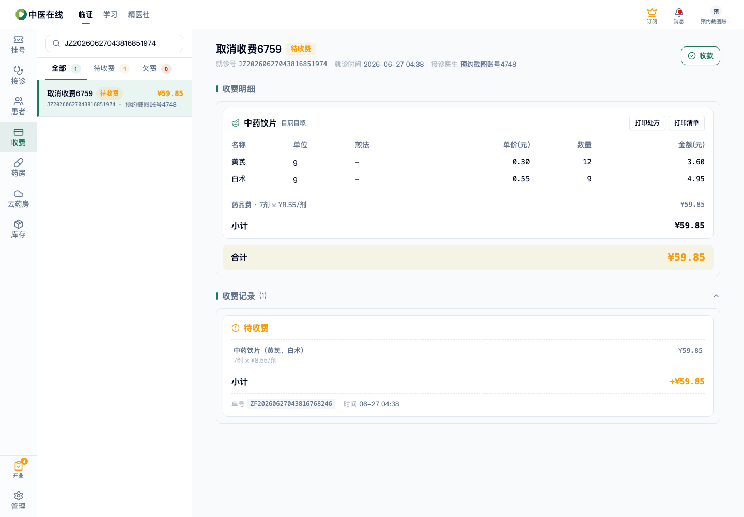This screenshot has height=517, width=744.
Task: Open the 云药房 cloud pharmacy icon
Action: click(x=19, y=194)
